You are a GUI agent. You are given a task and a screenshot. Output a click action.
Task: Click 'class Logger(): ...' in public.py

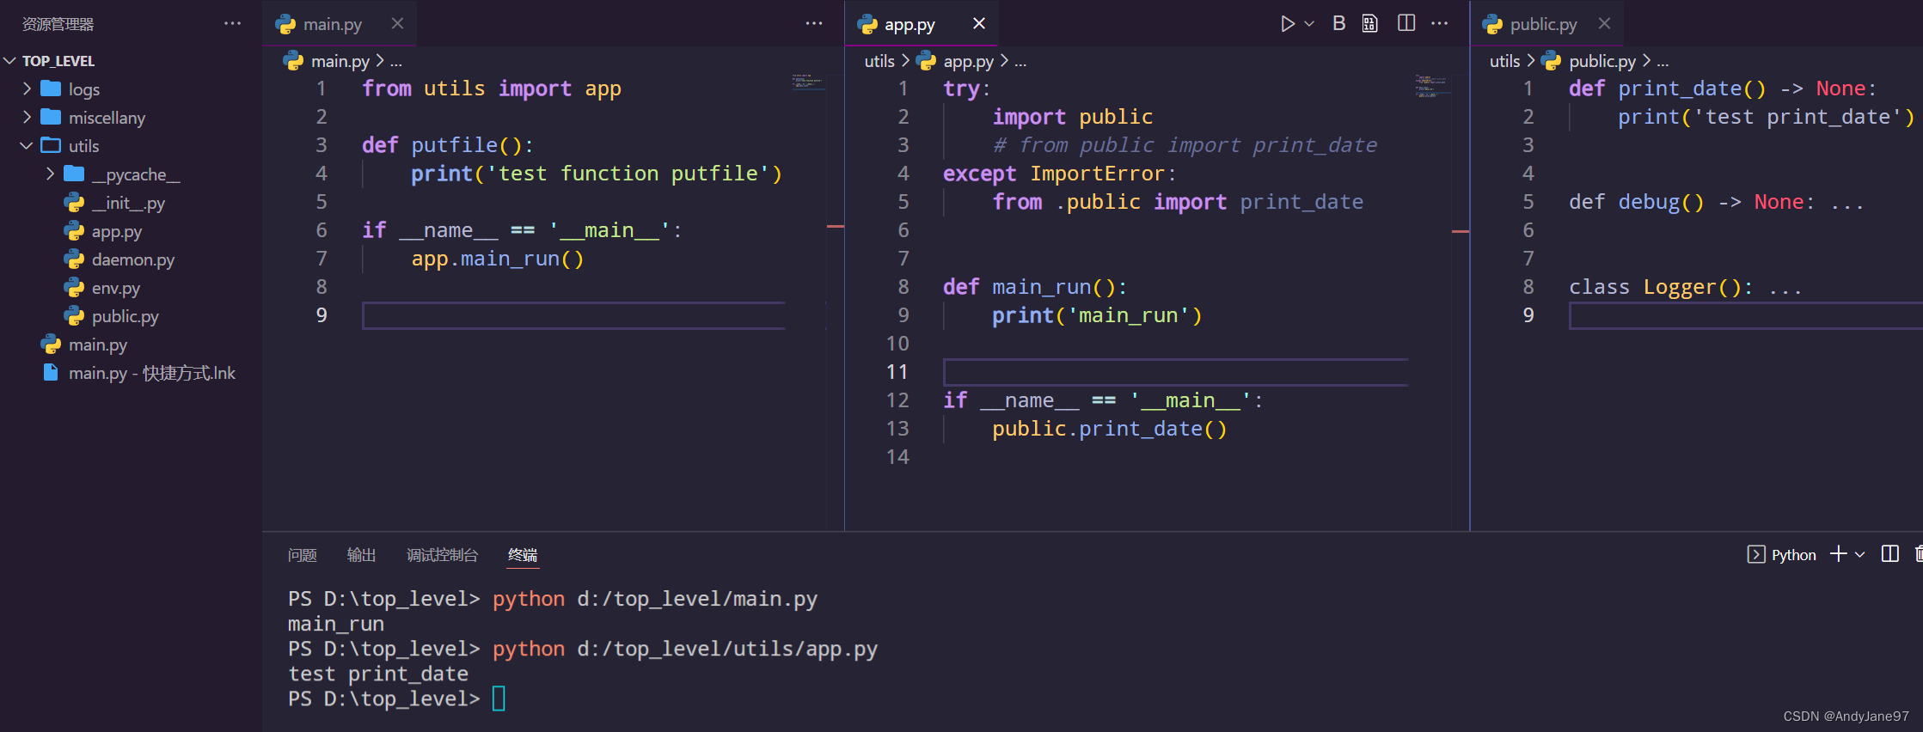[x=1685, y=287]
